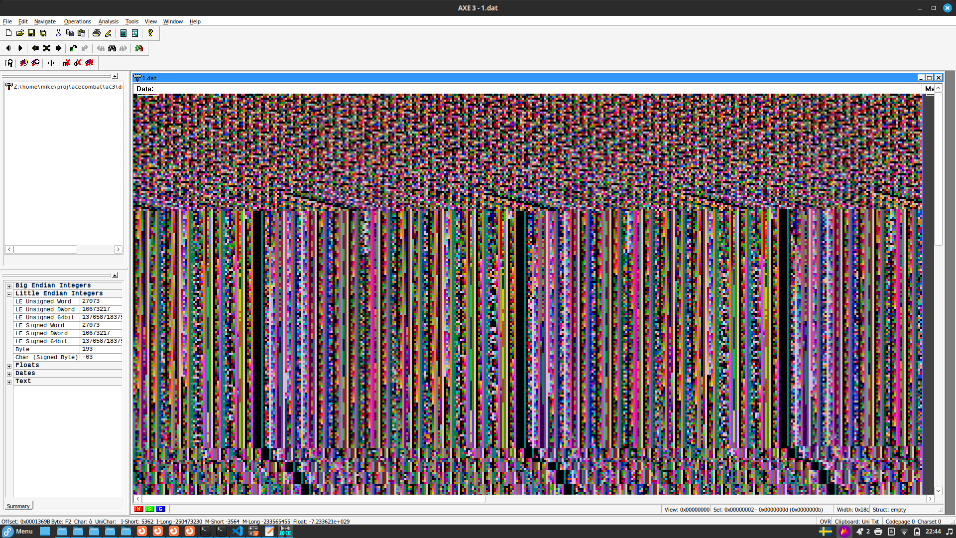Viewport: 956px width, 538px height.
Task: Click the Jump forward yellow J arrow
Action: click(58, 48)
